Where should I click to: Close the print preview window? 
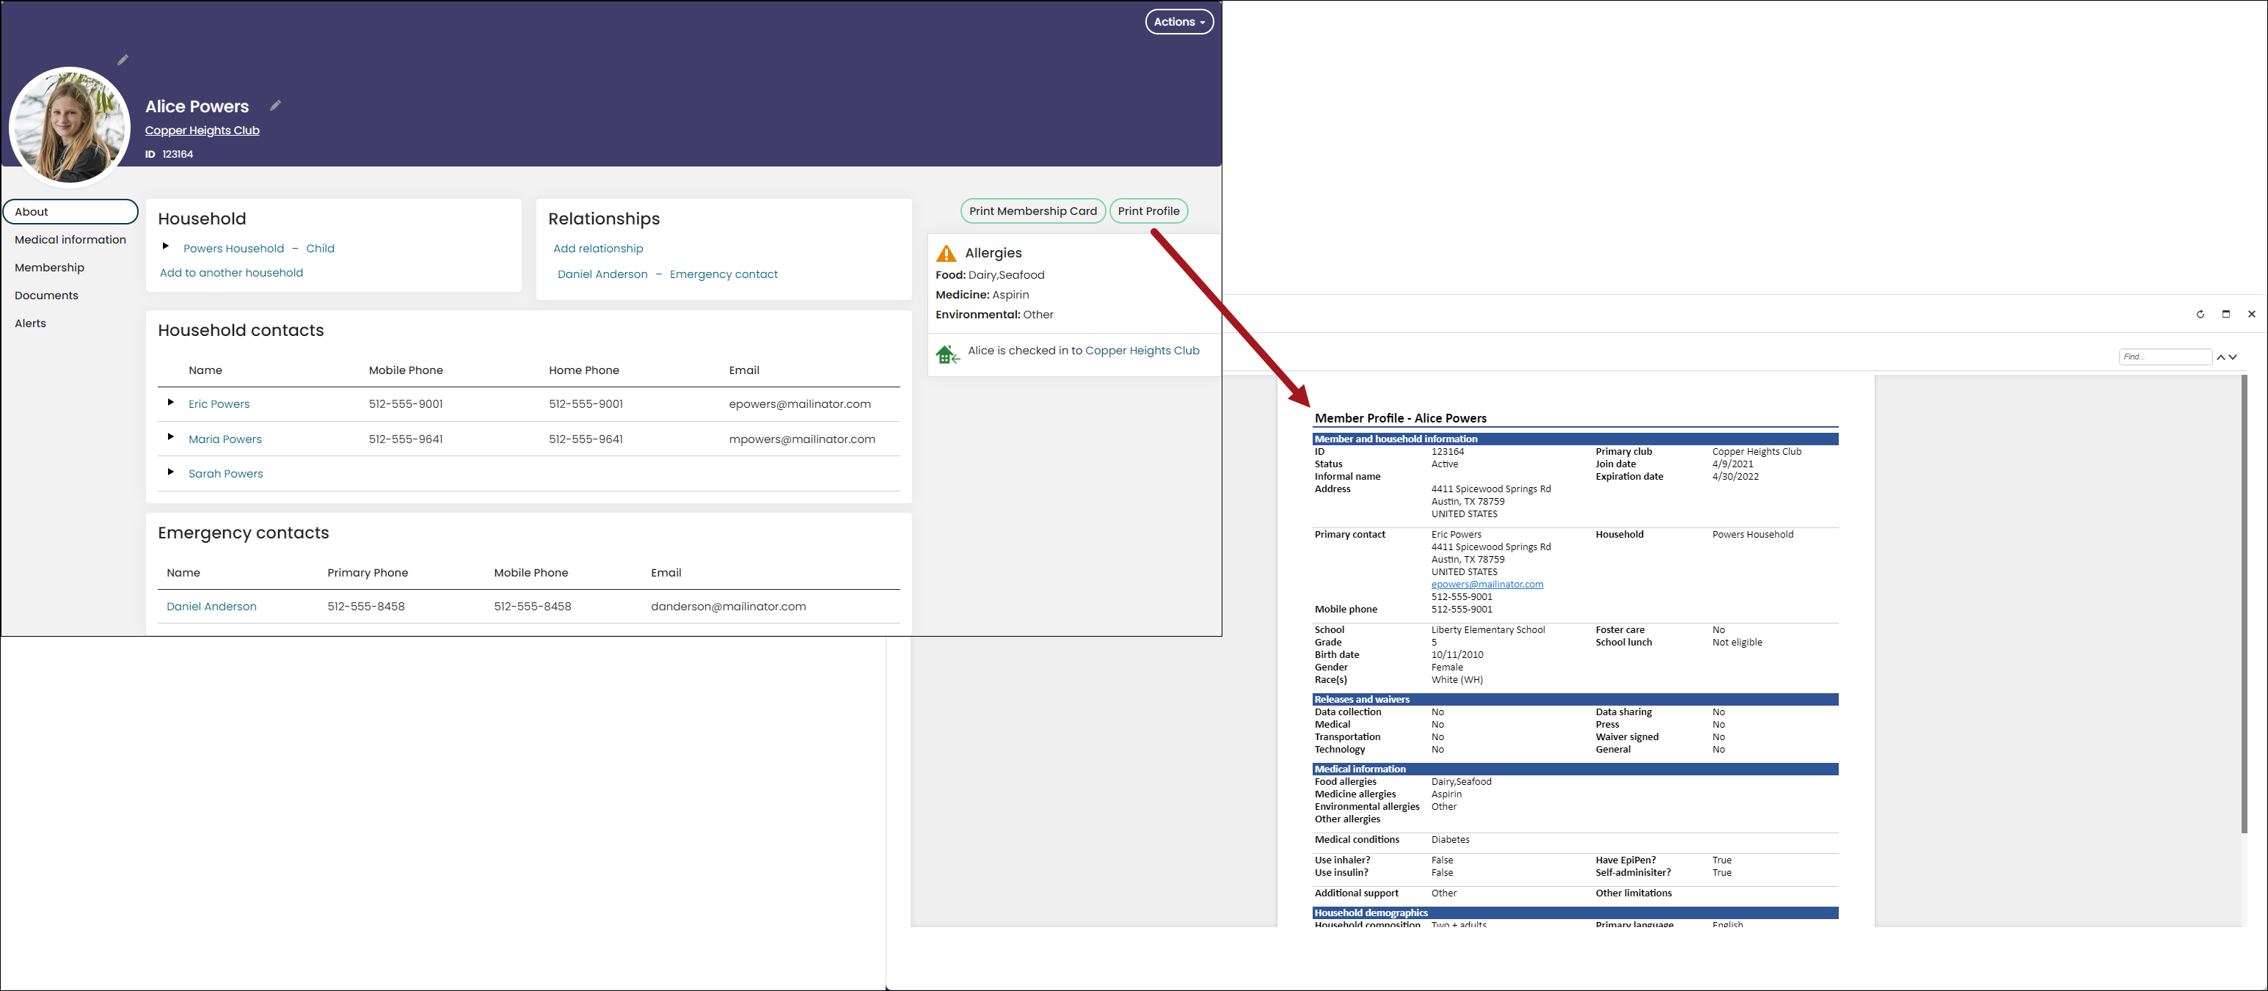point(2251,314)
